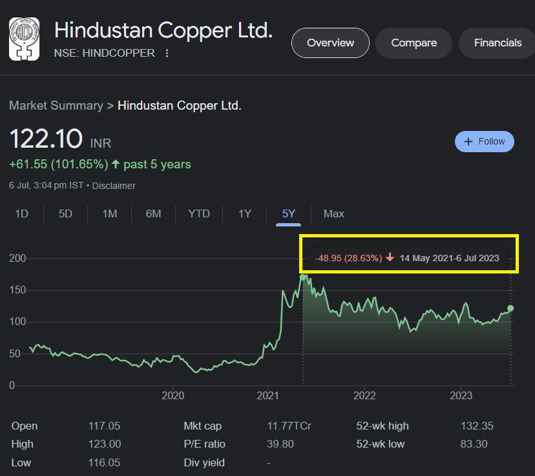This screenshot has height=476, width=535.
Task: Click the May 2021 peak chart marker
Action: 303,277
